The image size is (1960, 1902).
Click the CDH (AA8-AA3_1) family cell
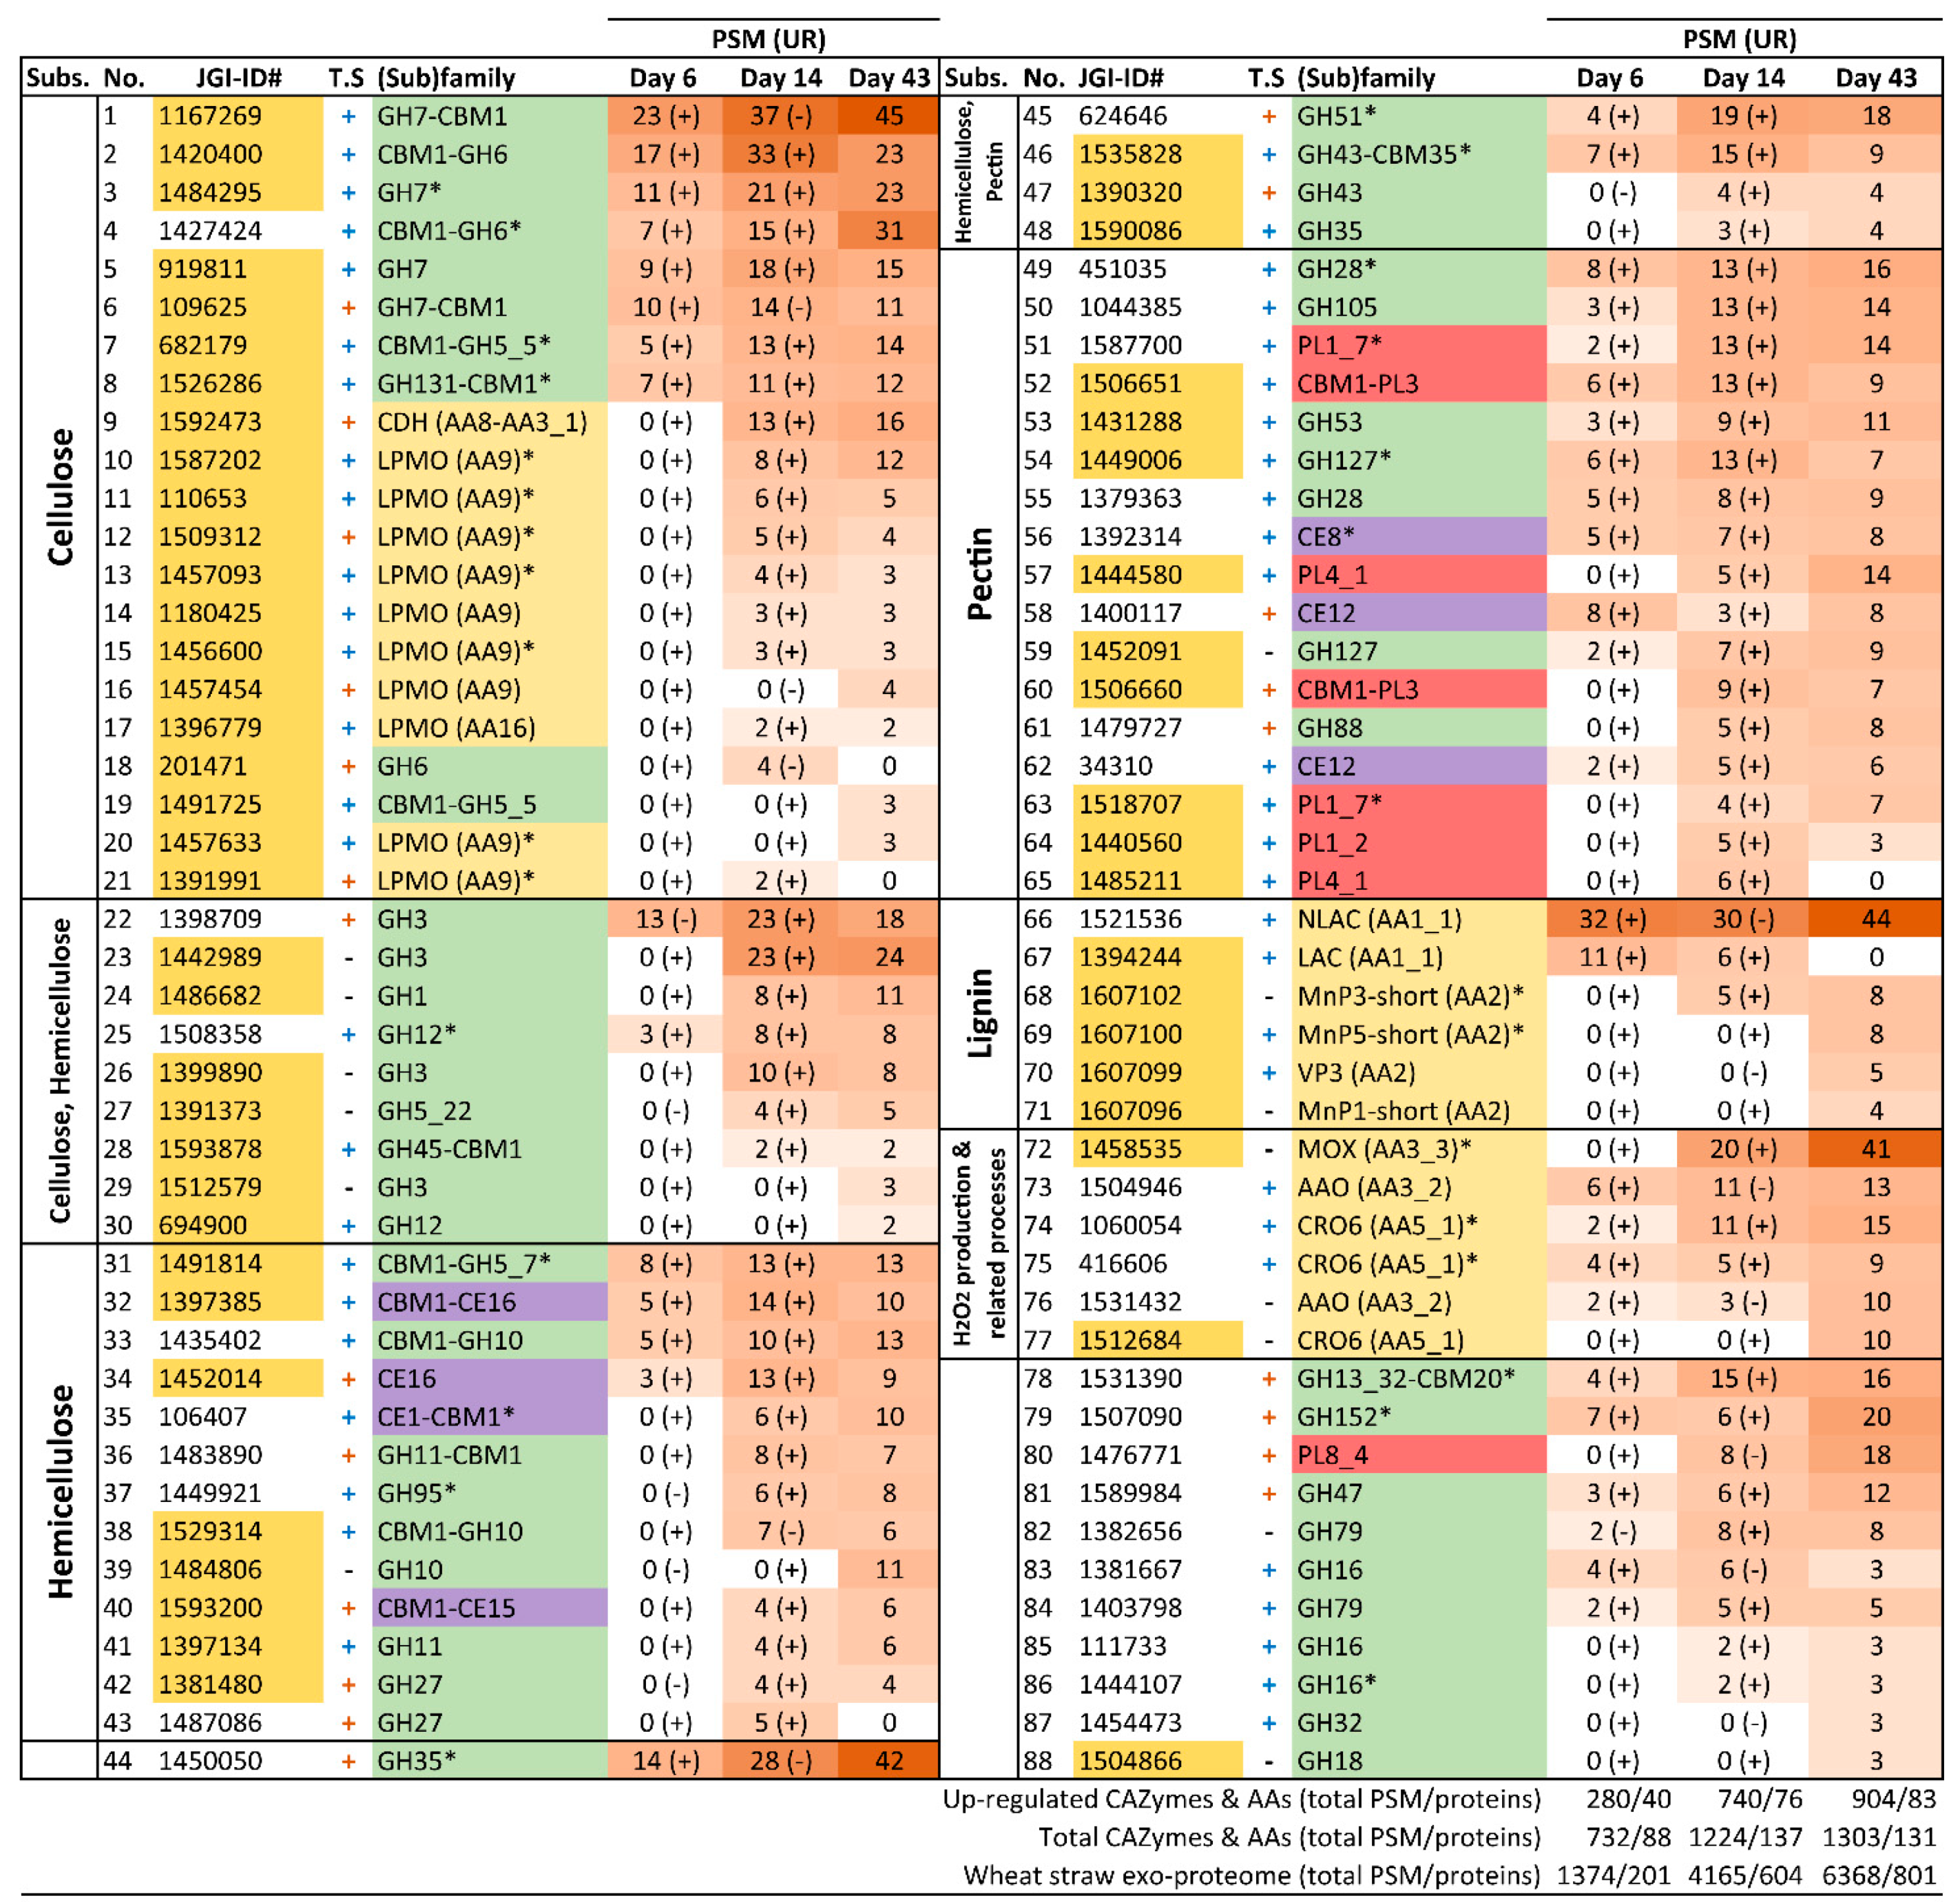click(481, 422)
